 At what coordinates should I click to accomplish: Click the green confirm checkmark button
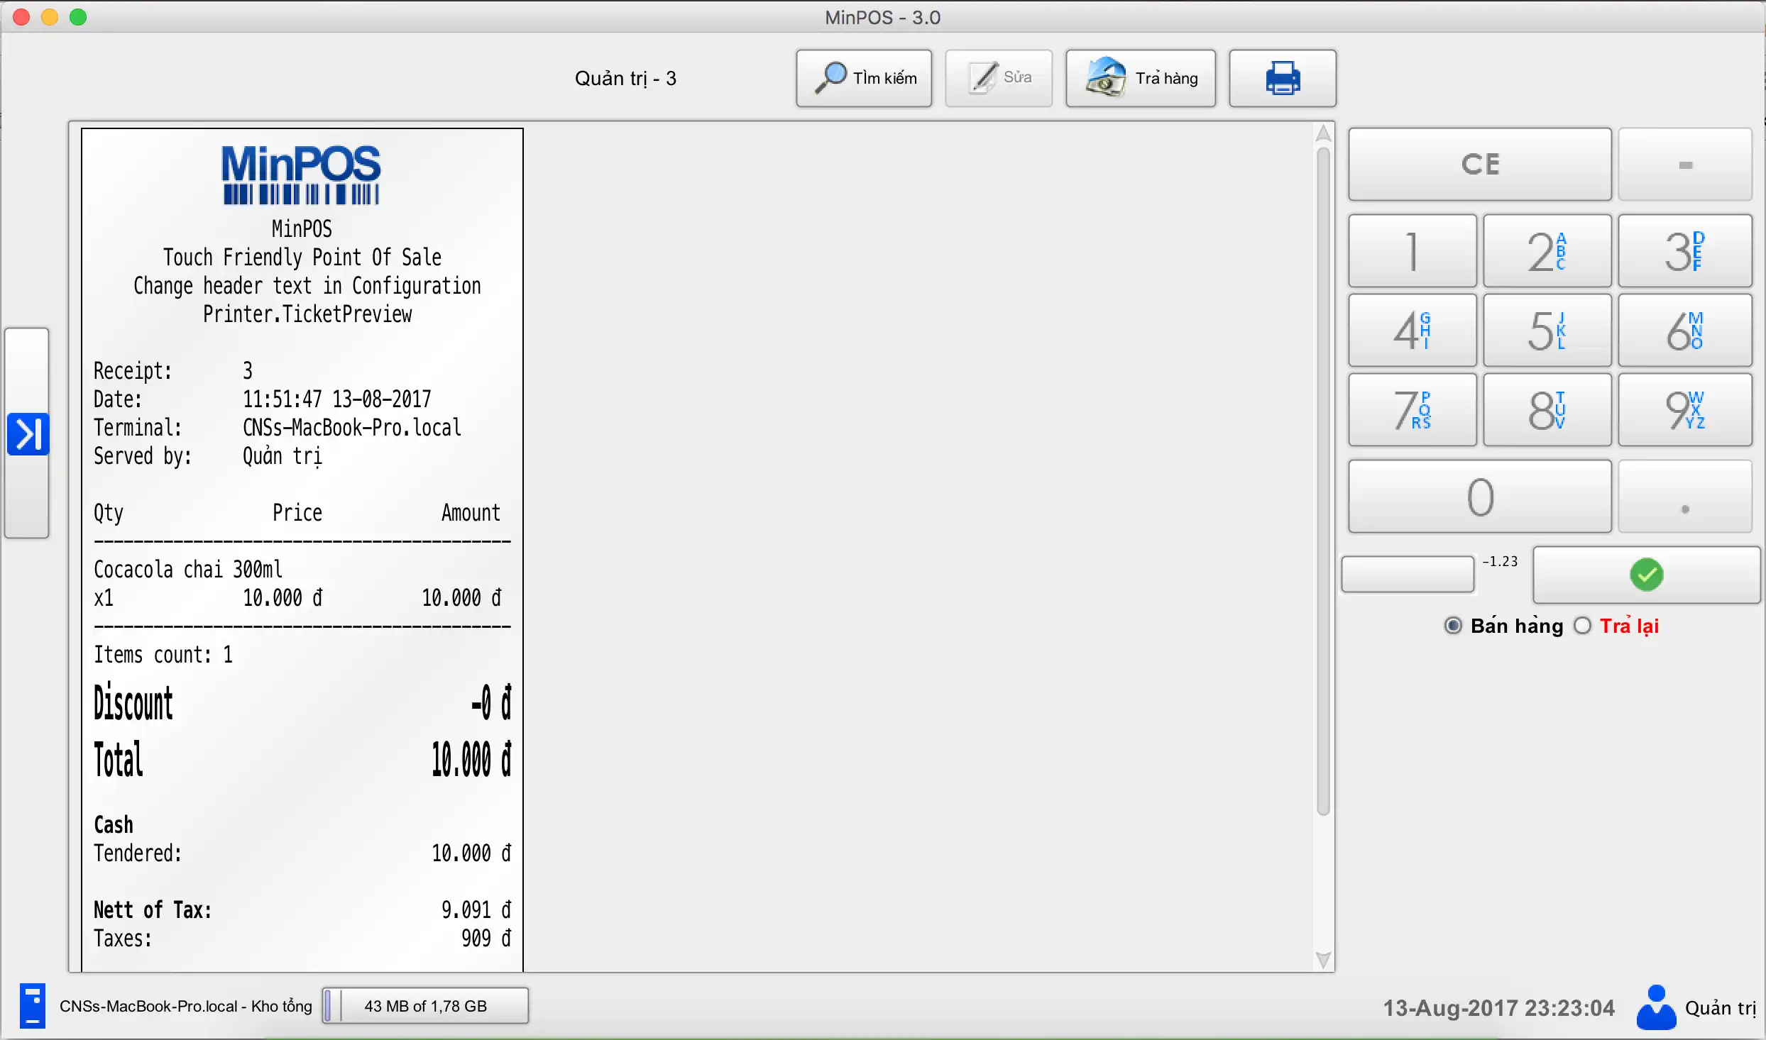click(x=1647, y=573)
